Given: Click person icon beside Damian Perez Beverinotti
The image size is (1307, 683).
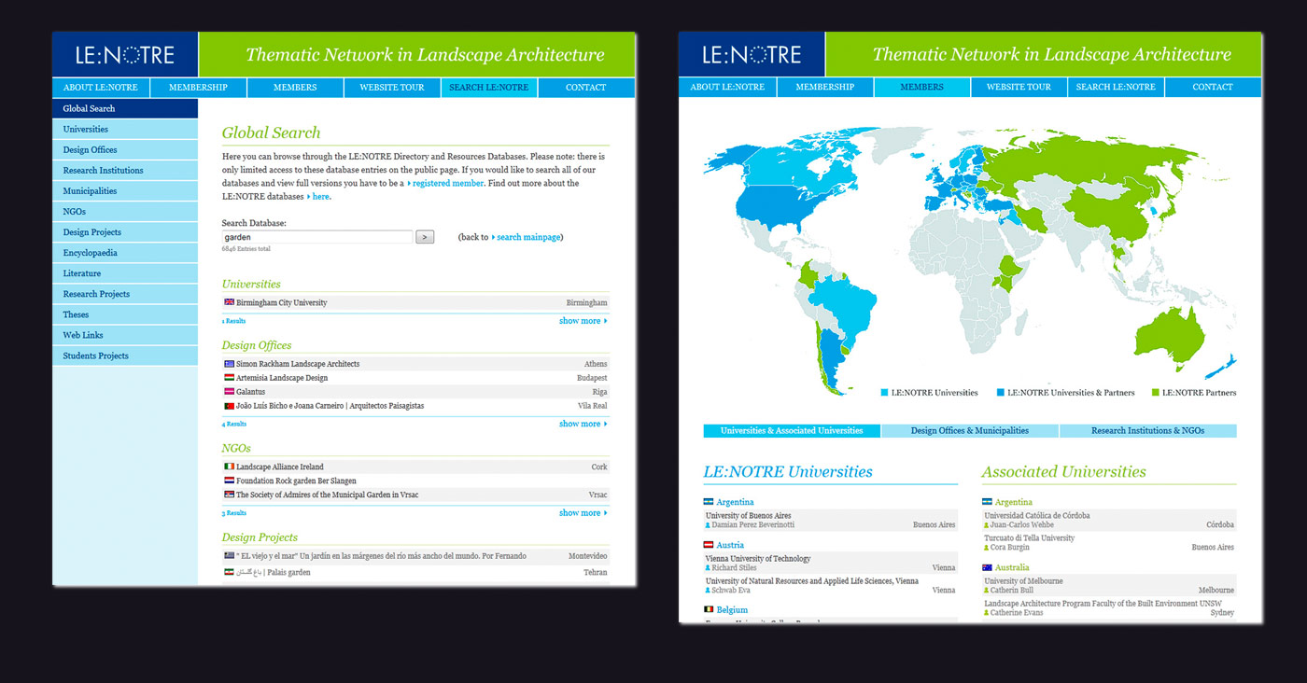Looking at the screenshot, I should click(708, 525).
